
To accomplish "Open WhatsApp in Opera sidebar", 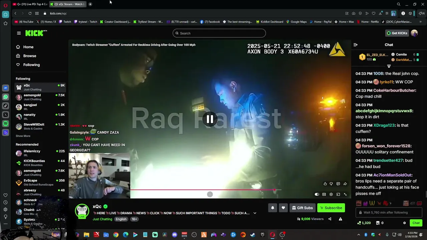I will pos(5,97).
